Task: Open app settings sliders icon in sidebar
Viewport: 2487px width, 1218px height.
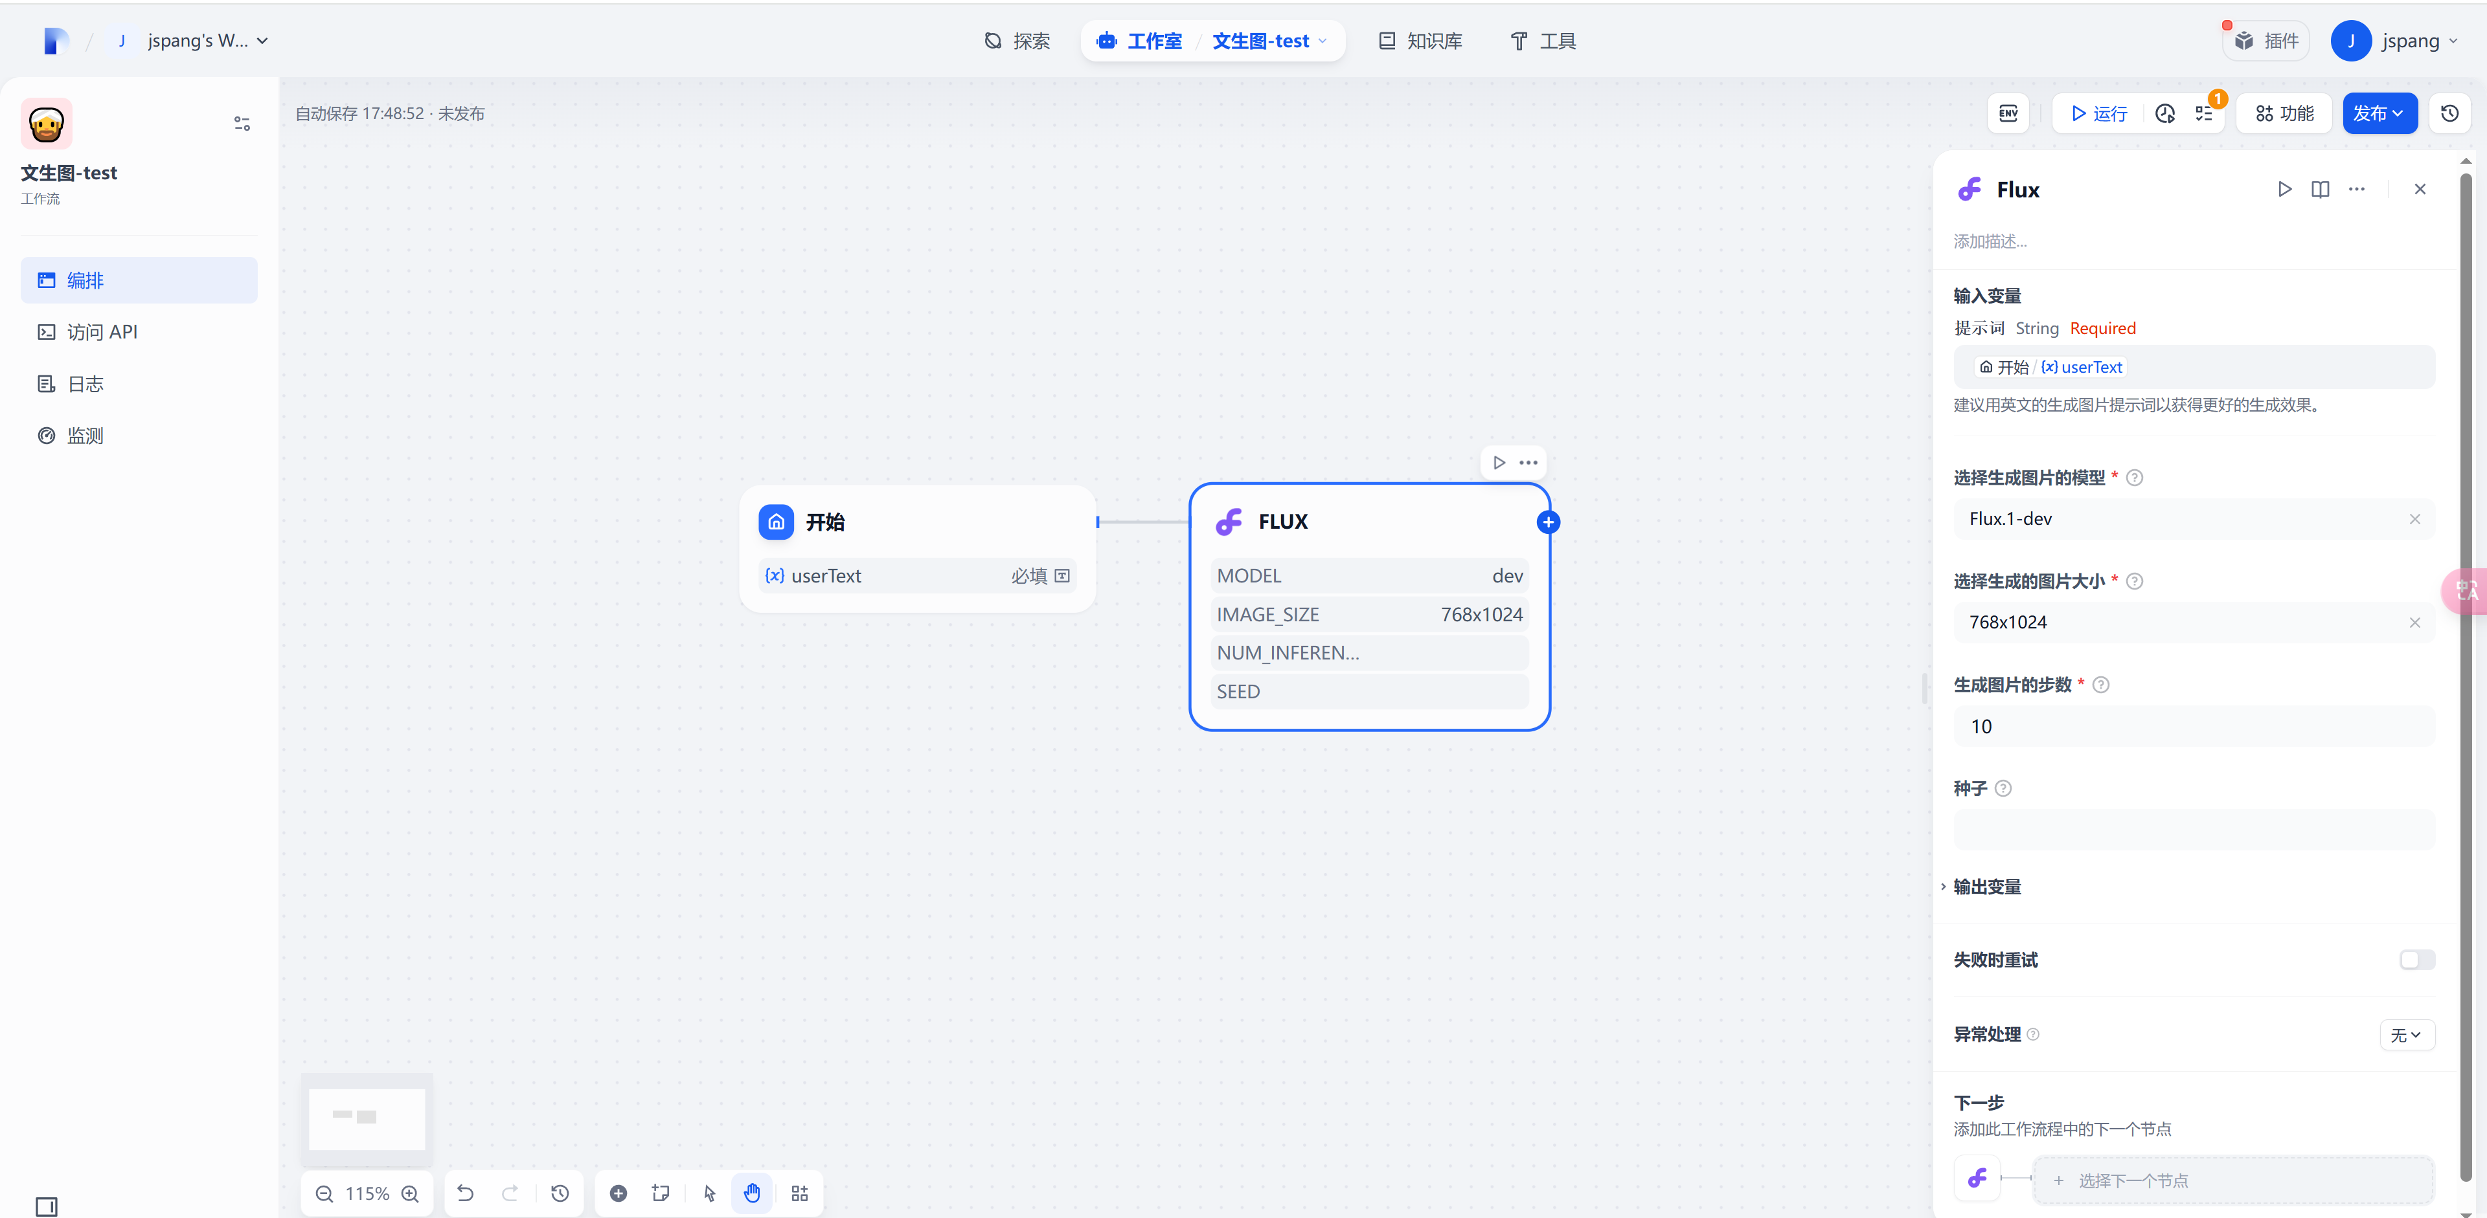Action: [242, 124]
